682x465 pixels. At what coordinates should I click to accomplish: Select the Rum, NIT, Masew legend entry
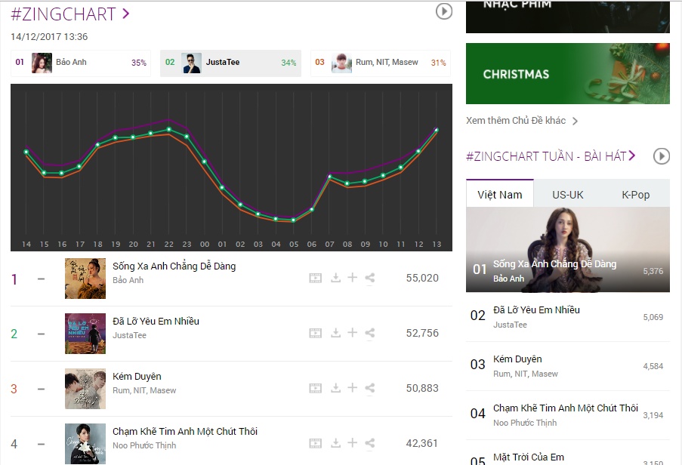(x=381, y=63)
